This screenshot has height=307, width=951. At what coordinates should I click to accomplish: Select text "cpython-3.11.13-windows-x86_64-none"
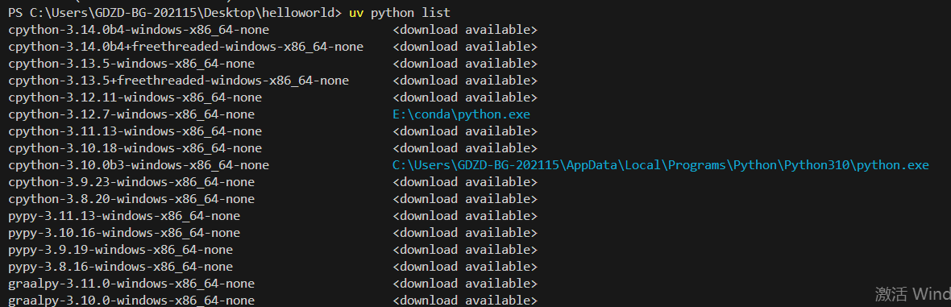click(x=135, y=131)
